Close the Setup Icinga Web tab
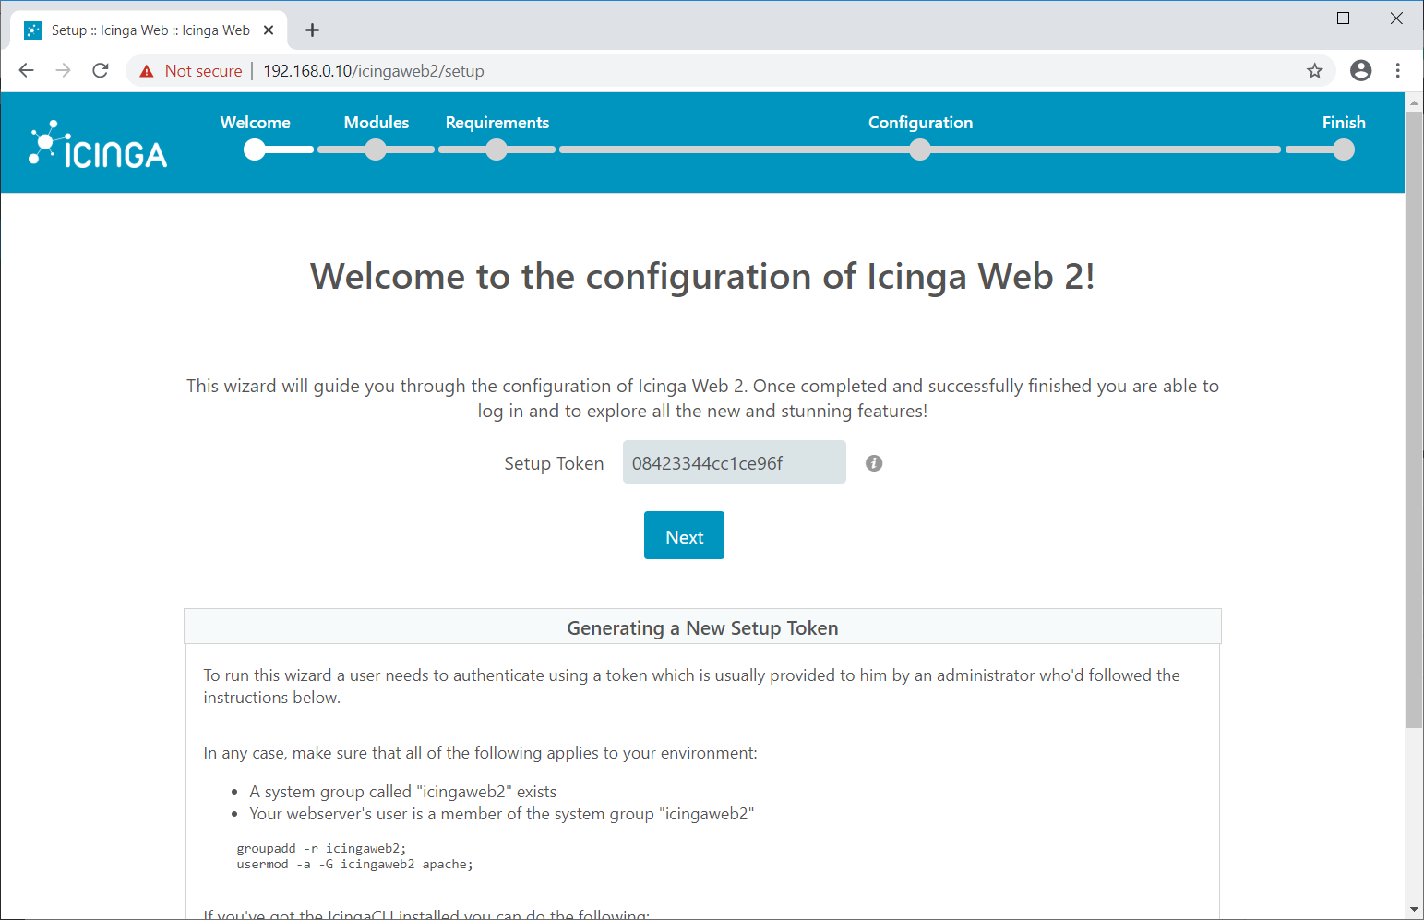Image resolution: width=1424 pixels, height=920 pixels. 269,30
